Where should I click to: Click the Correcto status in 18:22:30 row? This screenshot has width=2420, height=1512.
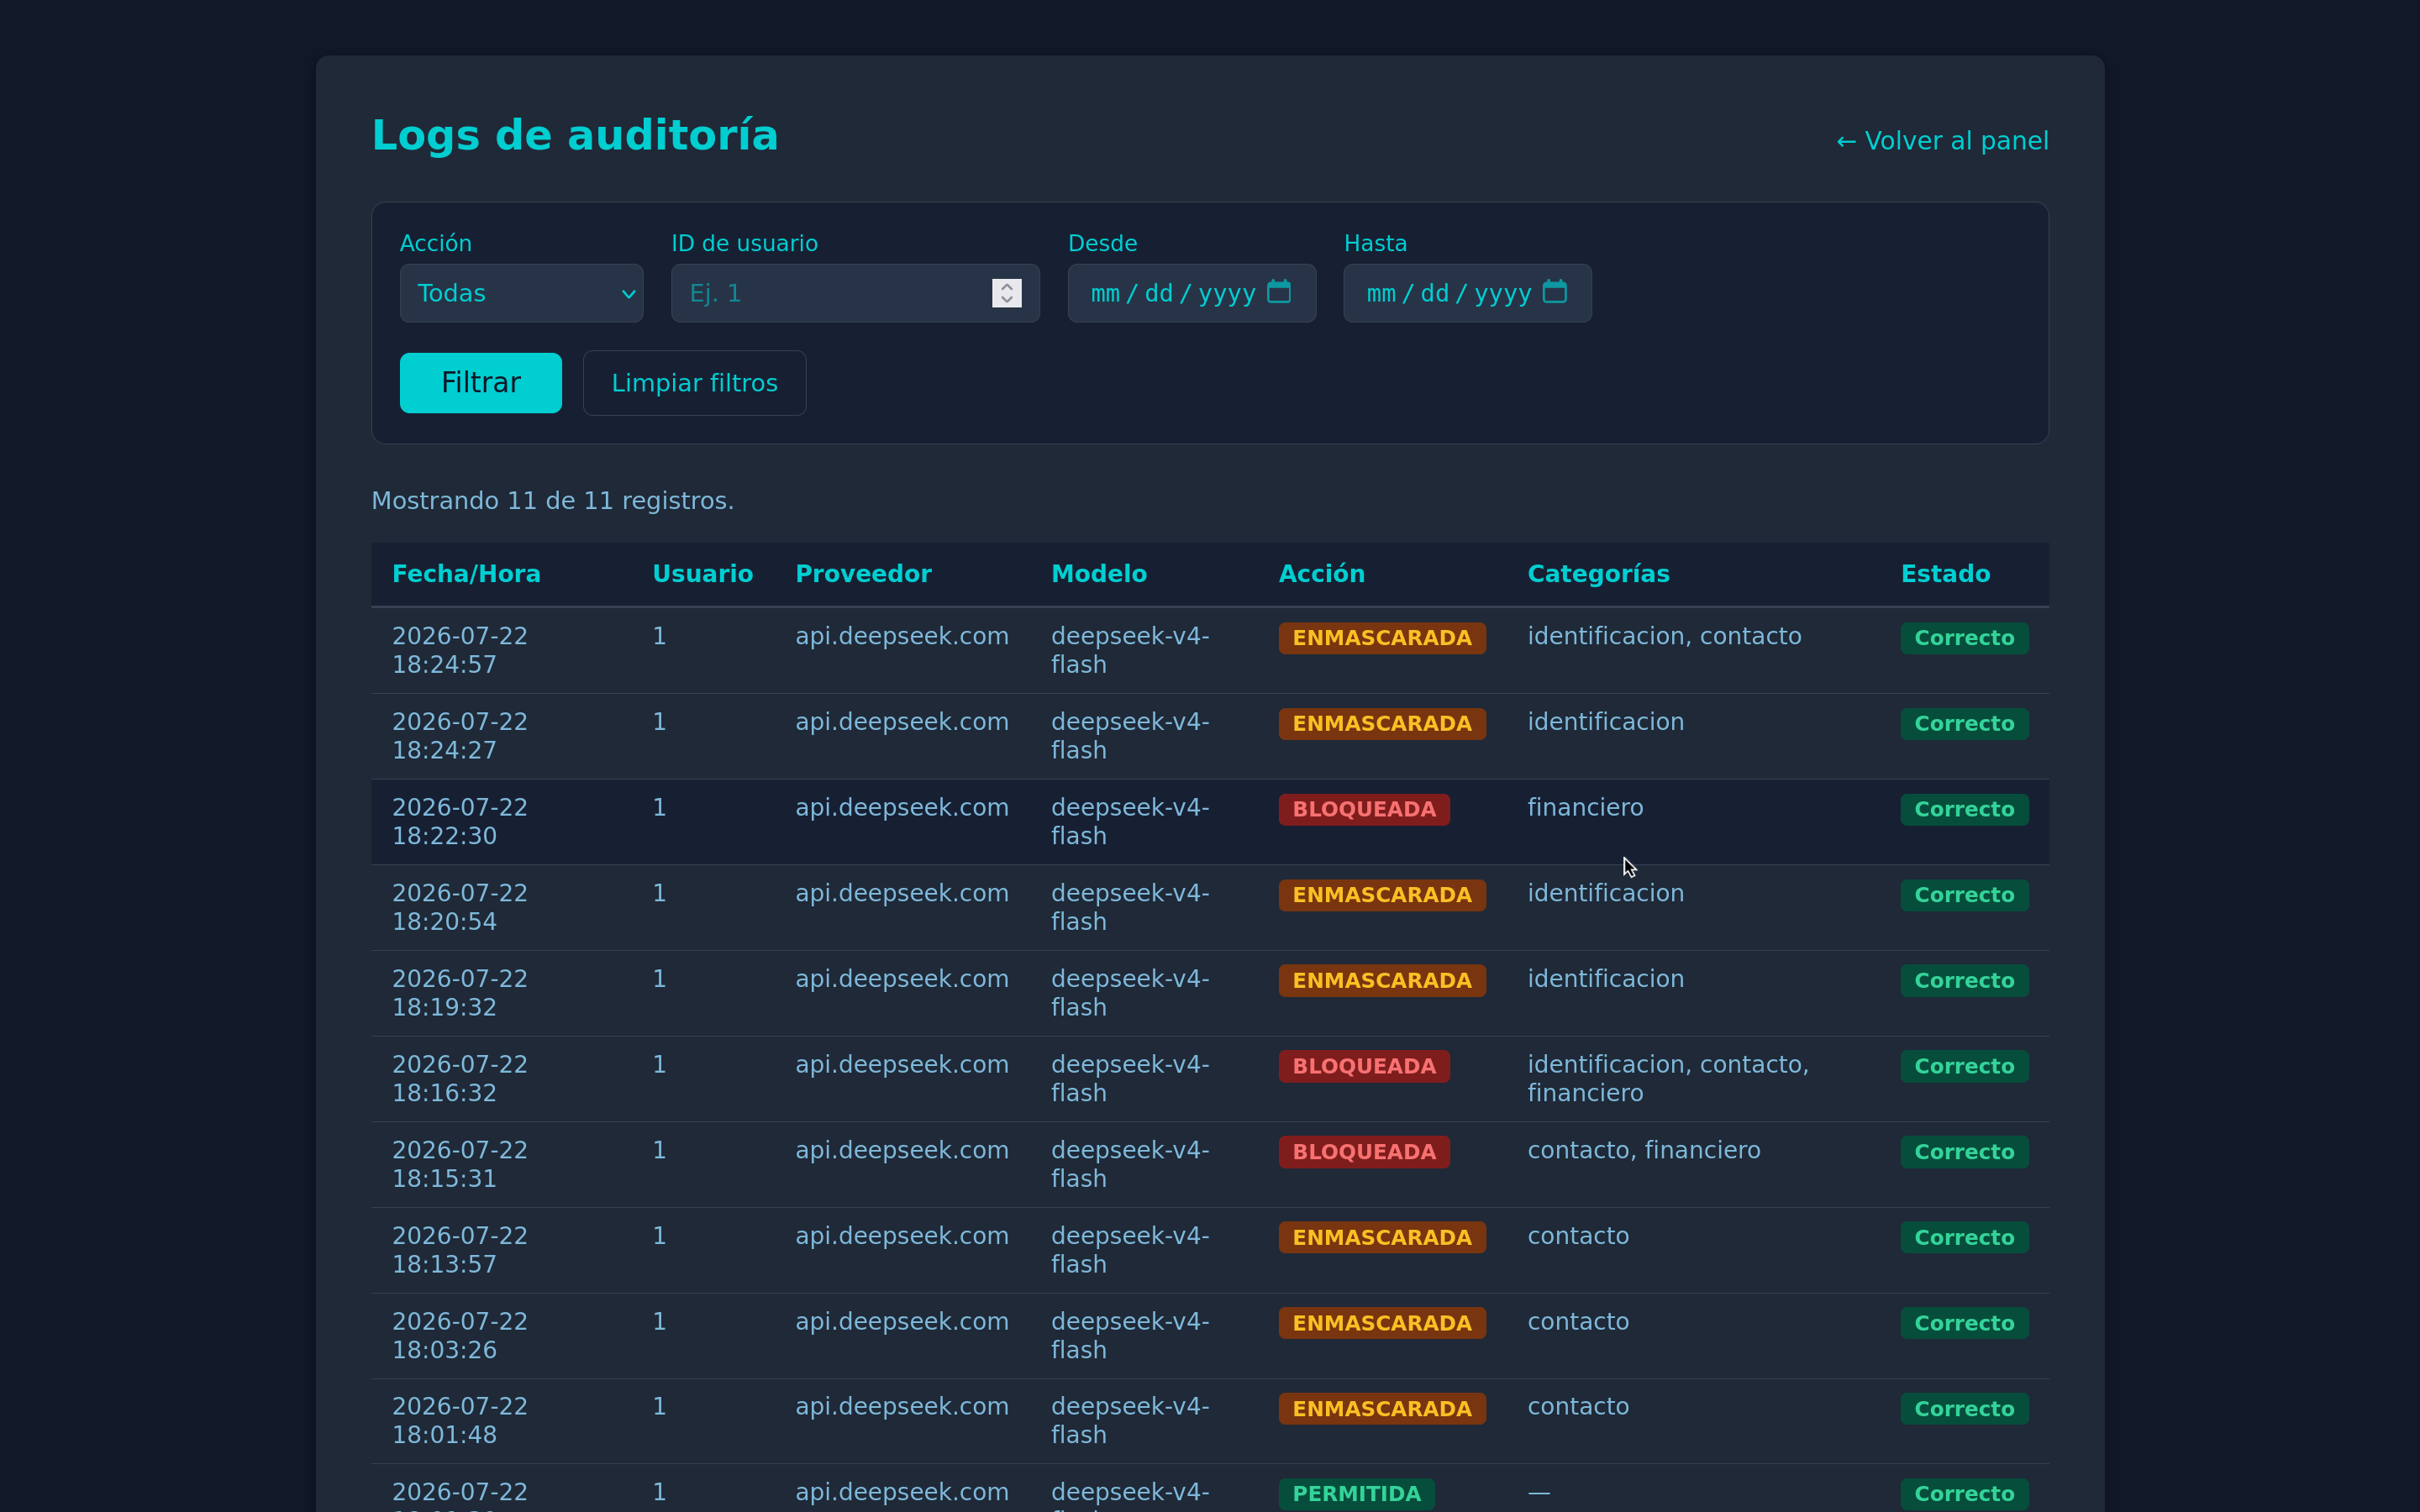tap(1964, 809)
